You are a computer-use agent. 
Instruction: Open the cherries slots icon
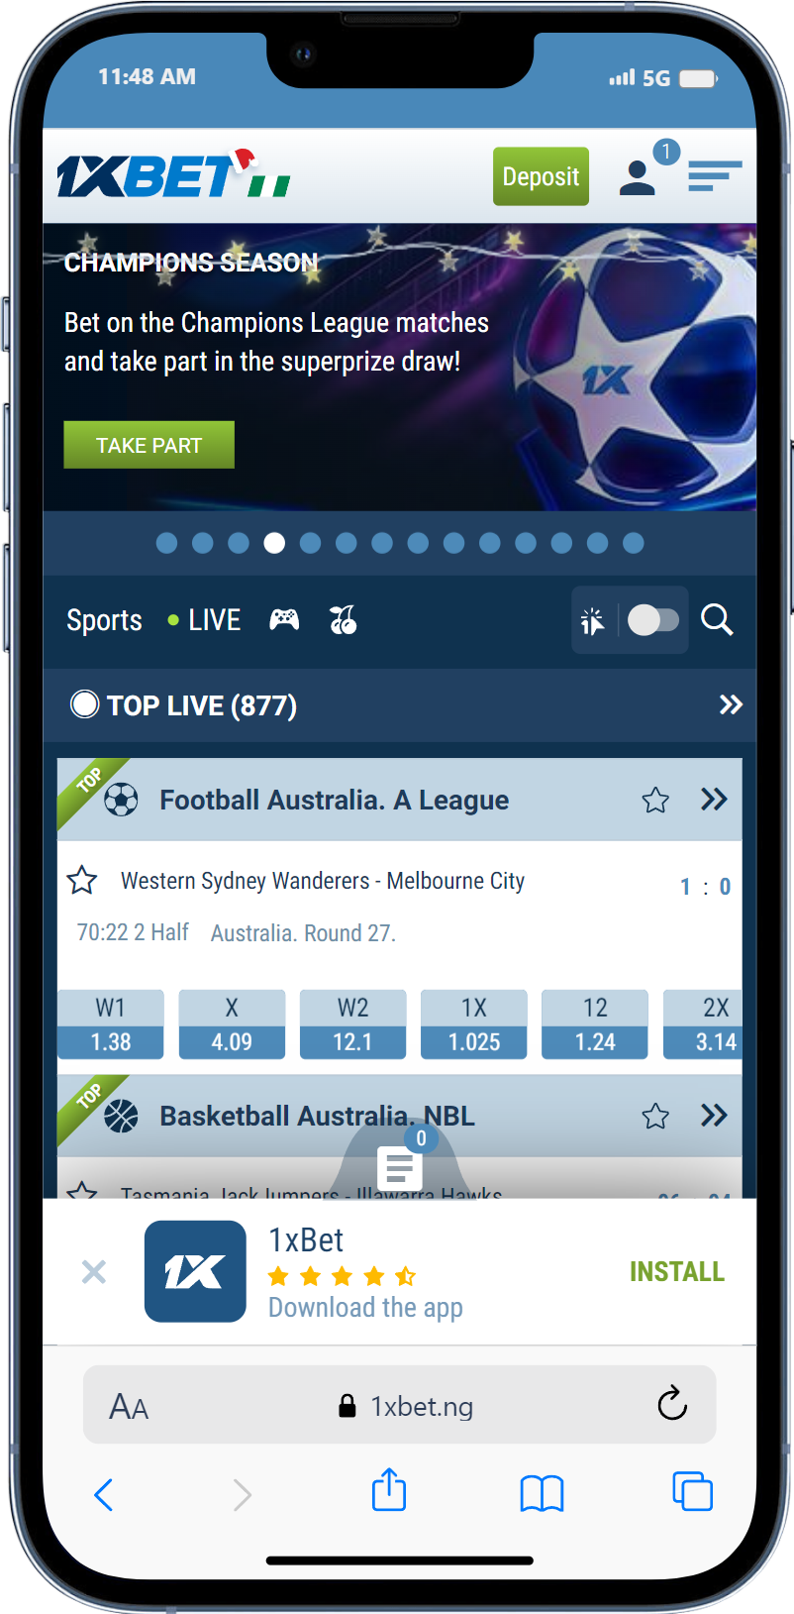click(343, 620)
